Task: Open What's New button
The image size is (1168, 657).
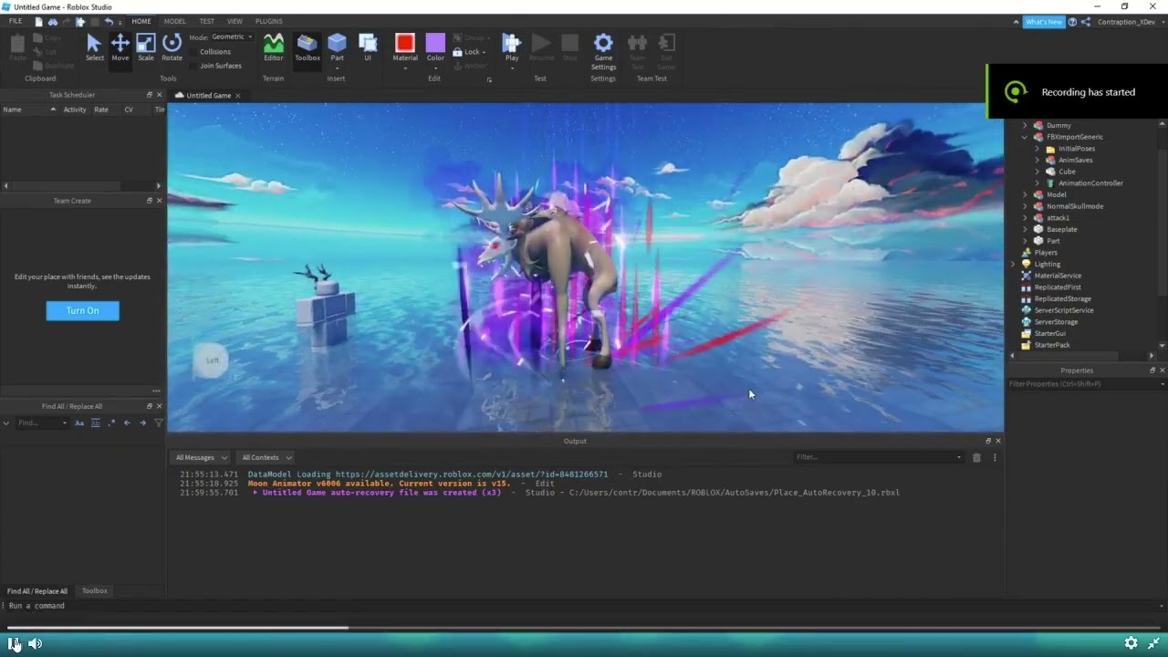Action: (1044, 22)
